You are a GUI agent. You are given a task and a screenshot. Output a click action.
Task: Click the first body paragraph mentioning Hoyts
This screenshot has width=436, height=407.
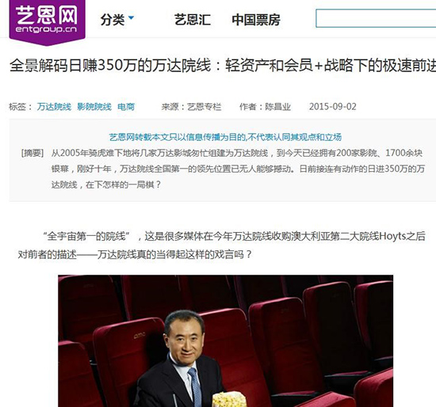coord(222,245)
